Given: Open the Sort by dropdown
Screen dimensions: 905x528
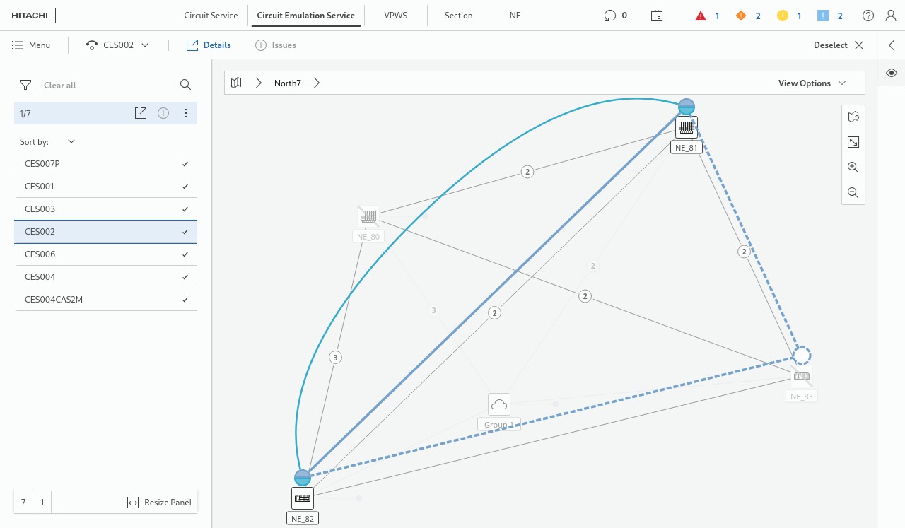Looking at the screenshot, I should tap(71, 141).
